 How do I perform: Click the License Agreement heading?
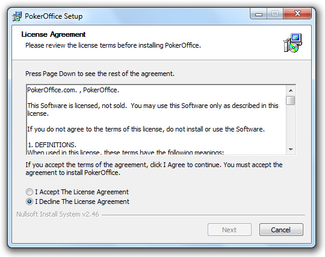(54, 34)
